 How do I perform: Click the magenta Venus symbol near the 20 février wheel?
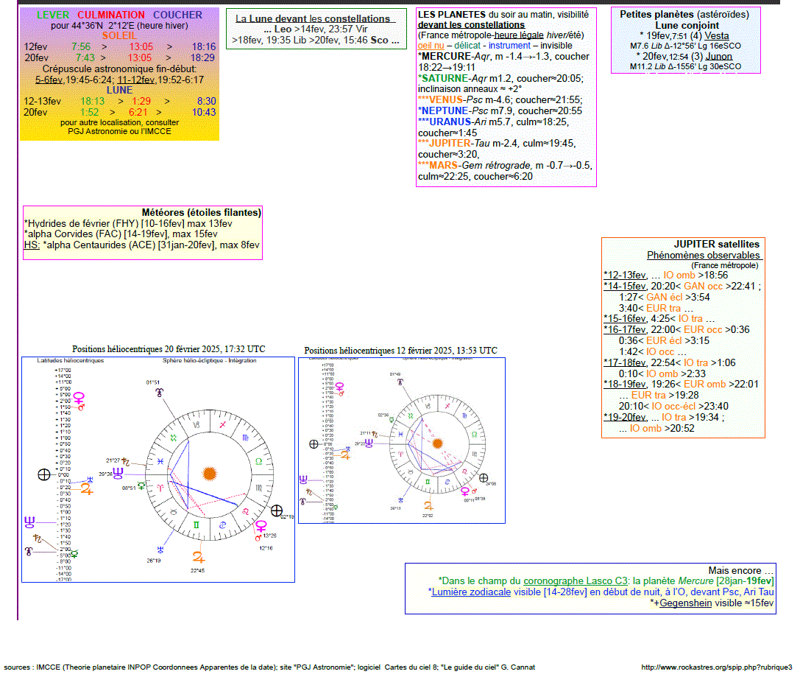click(261, 526)
